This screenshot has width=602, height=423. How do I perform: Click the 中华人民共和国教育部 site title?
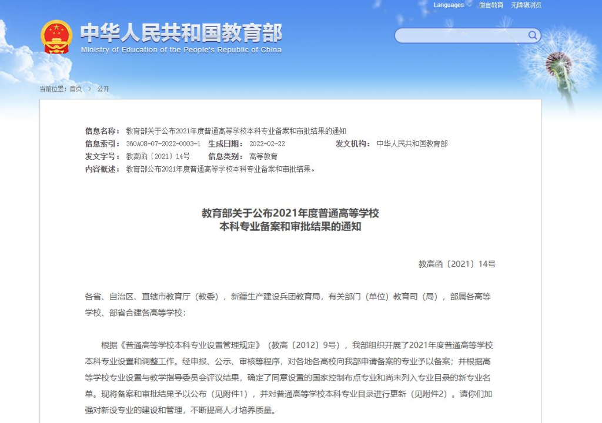click(x=181, y=33)
